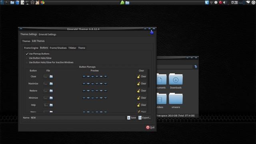Click the white gear tray icon
Image resolution: width=256 pixels, height=144 pixels.
[216, 2]
